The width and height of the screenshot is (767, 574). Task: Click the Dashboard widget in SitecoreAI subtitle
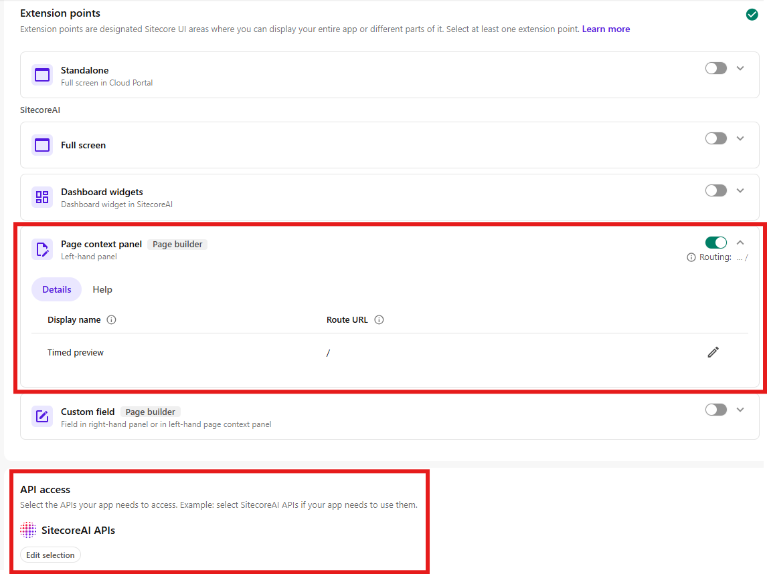click(x=116, y=204)
